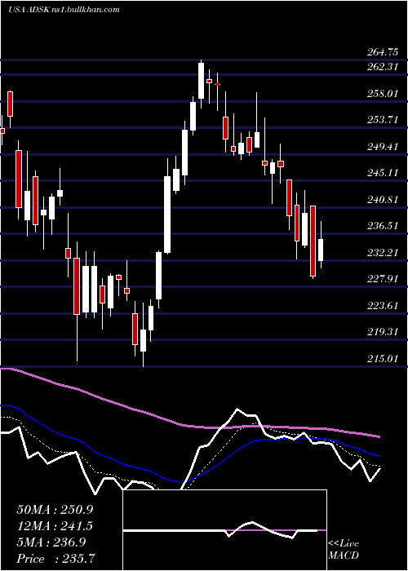408x571 pixels.
Task: Click the 264.75 price level label
Action: 382,52
